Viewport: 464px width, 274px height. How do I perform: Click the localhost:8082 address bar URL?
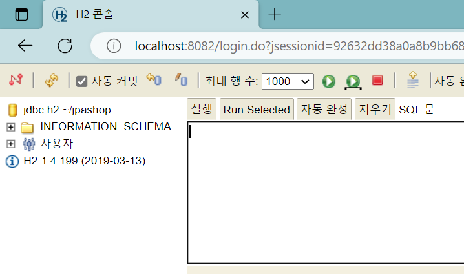299,46
